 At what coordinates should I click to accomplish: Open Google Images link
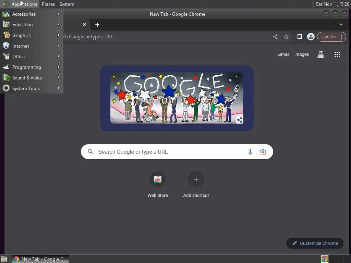301,54
